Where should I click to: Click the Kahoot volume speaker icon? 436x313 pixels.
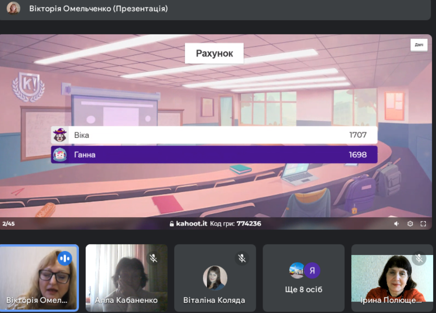pyautogui.click(x=396, y=224)
